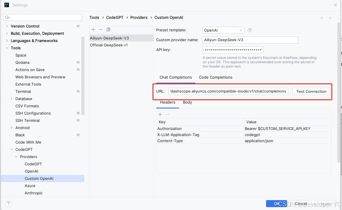The height and width of the screenshot is (210, 342).
Task: Select Anthropic provider in tree
Action: coord(33,193)
